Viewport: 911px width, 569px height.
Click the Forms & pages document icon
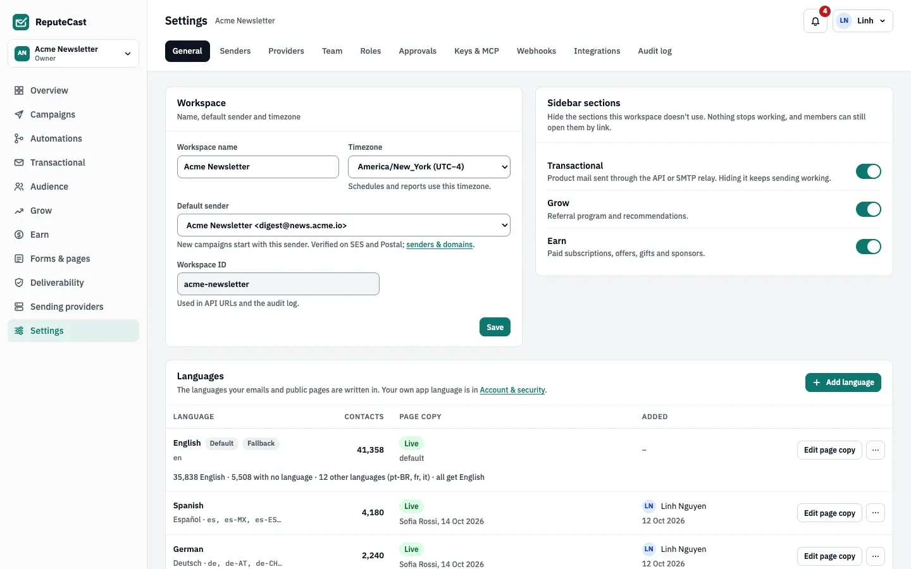tap(19, 259)
